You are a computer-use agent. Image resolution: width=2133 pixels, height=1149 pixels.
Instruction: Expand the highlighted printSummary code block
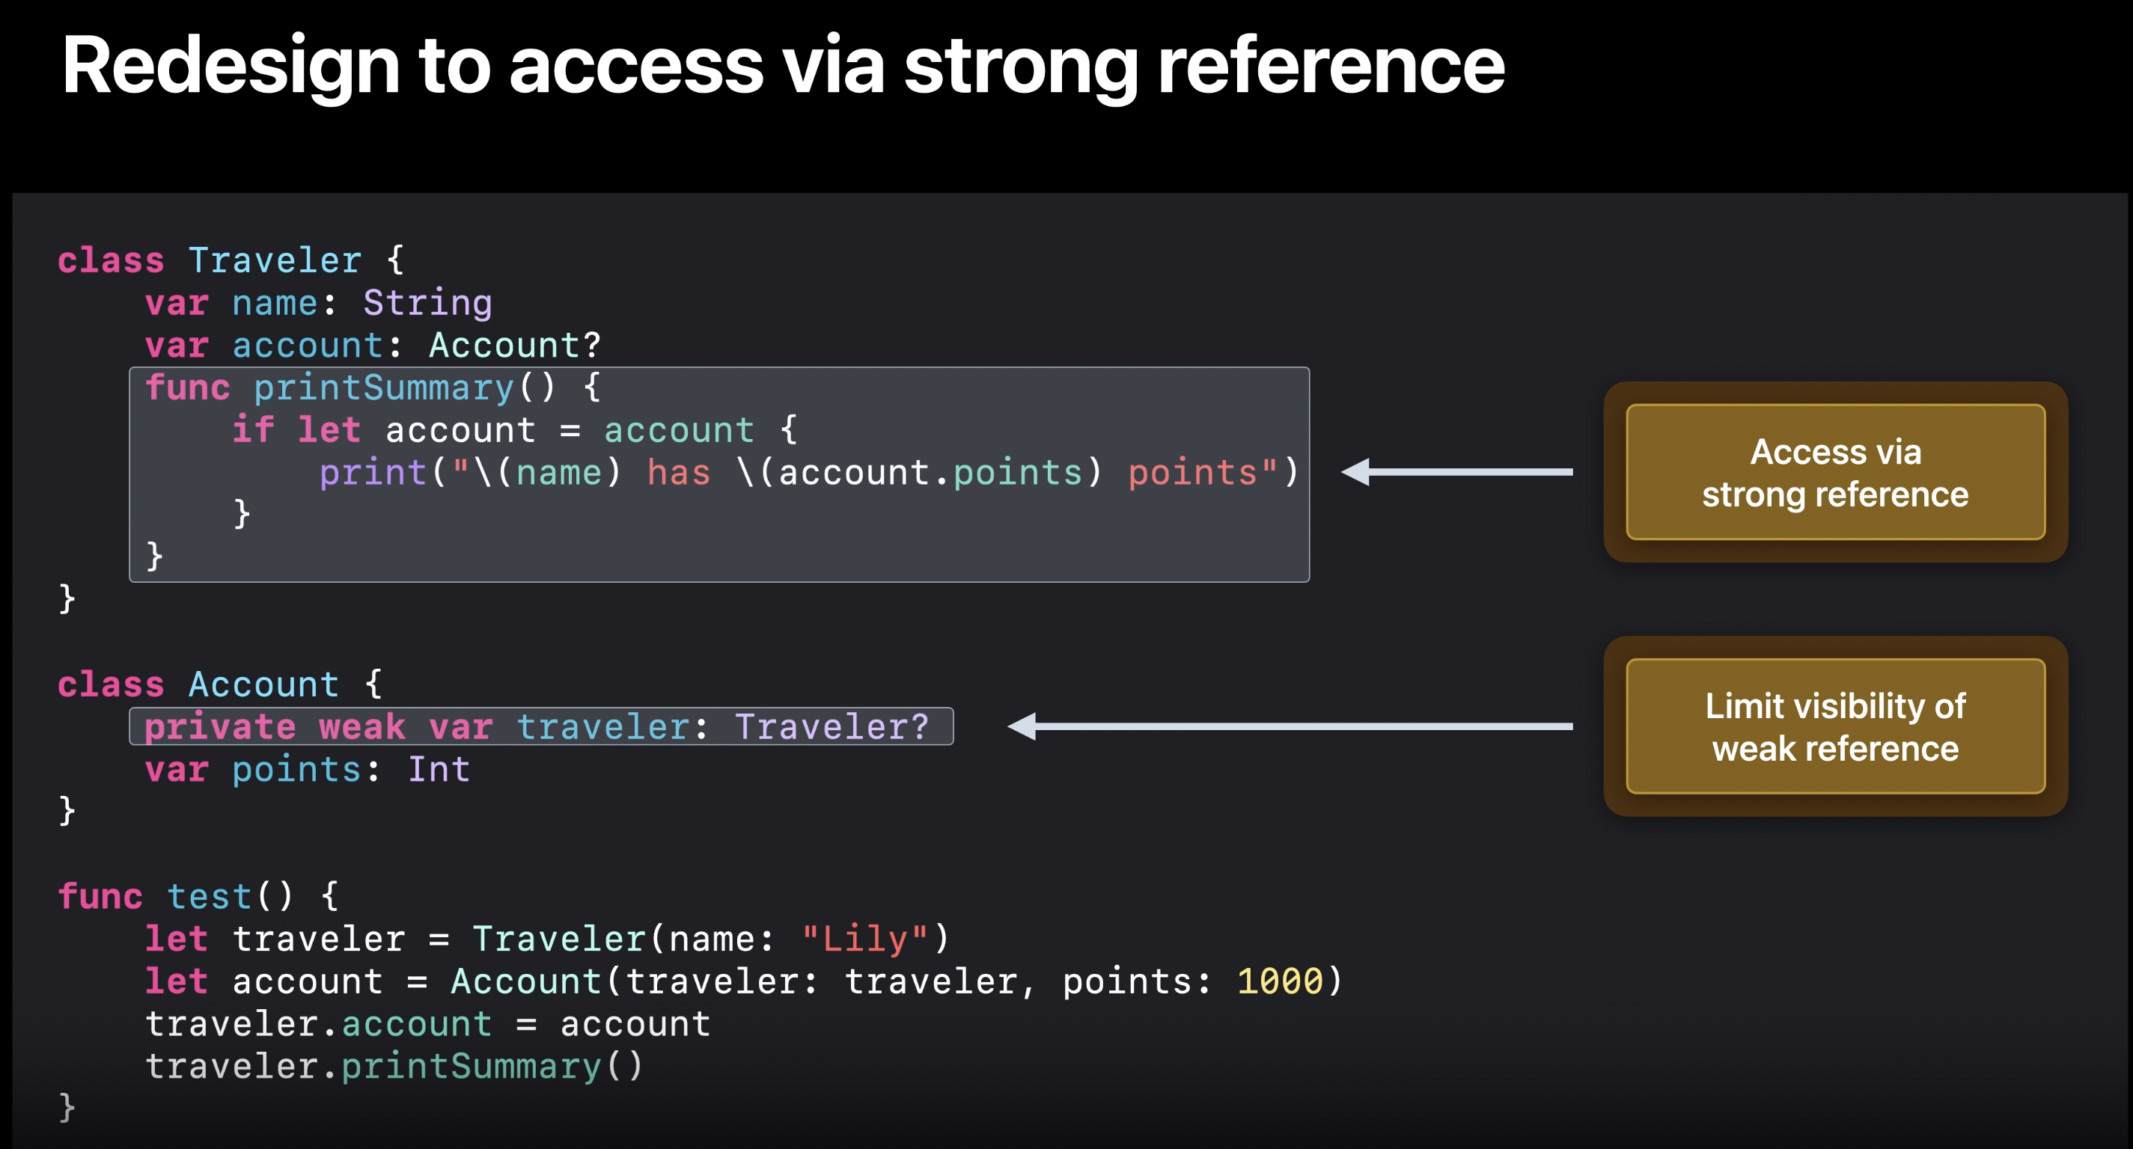point(715,474)
